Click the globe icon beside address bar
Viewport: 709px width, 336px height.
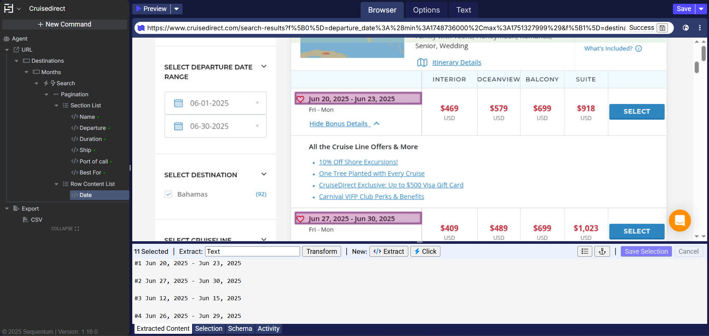(x=685, y=28)
